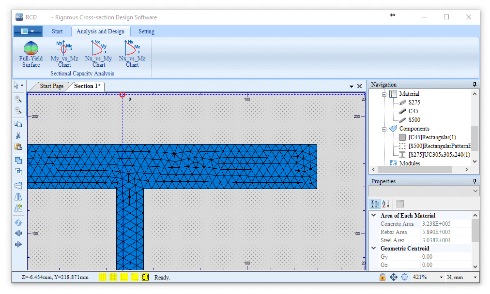Open the N, mm units dropdown
490x294 pixels.
(475, 277)
